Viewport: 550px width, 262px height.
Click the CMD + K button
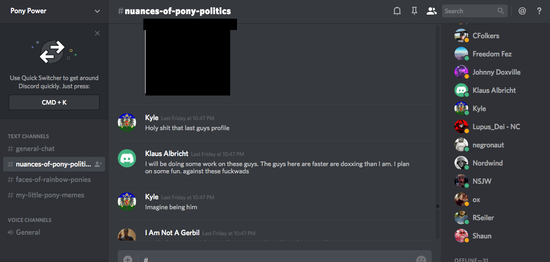point(54,102)
